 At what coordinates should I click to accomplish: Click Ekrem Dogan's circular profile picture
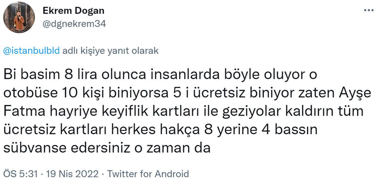20,17
